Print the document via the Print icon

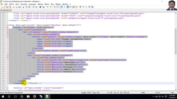(x=19, y=7)
